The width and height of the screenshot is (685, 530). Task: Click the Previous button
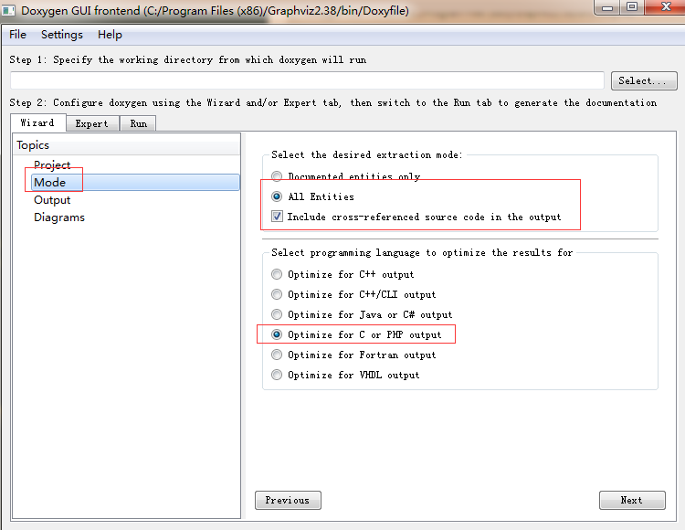(288, 500)
